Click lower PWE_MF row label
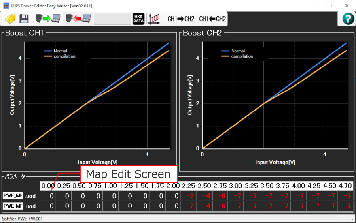356x223 pixels. click(13, 206)
